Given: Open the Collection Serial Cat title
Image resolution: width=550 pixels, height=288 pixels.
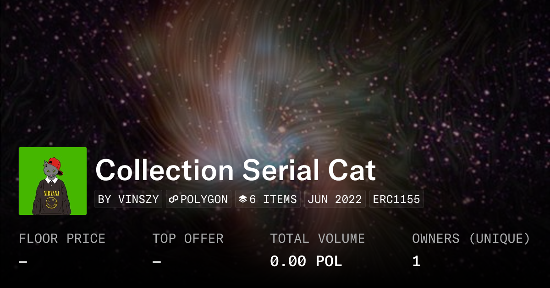Looking at the screenshot, I should [236, 171].
